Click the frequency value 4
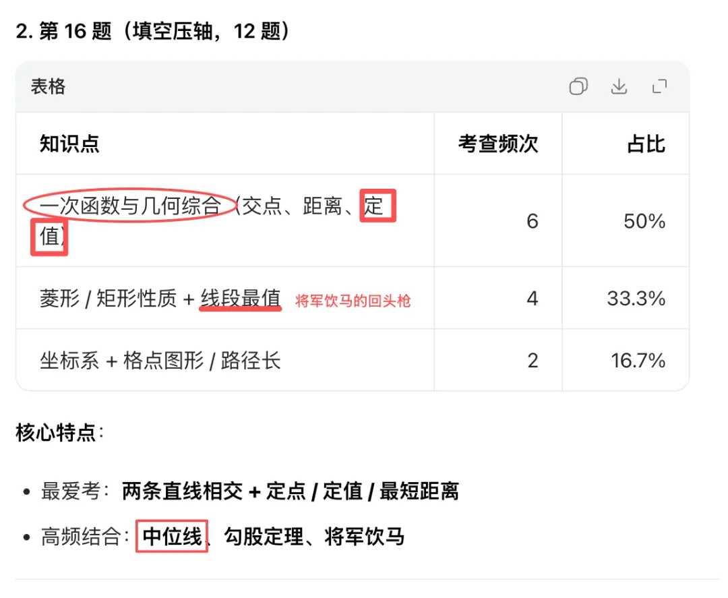The image size is (728, 598). tap(532, 299)
